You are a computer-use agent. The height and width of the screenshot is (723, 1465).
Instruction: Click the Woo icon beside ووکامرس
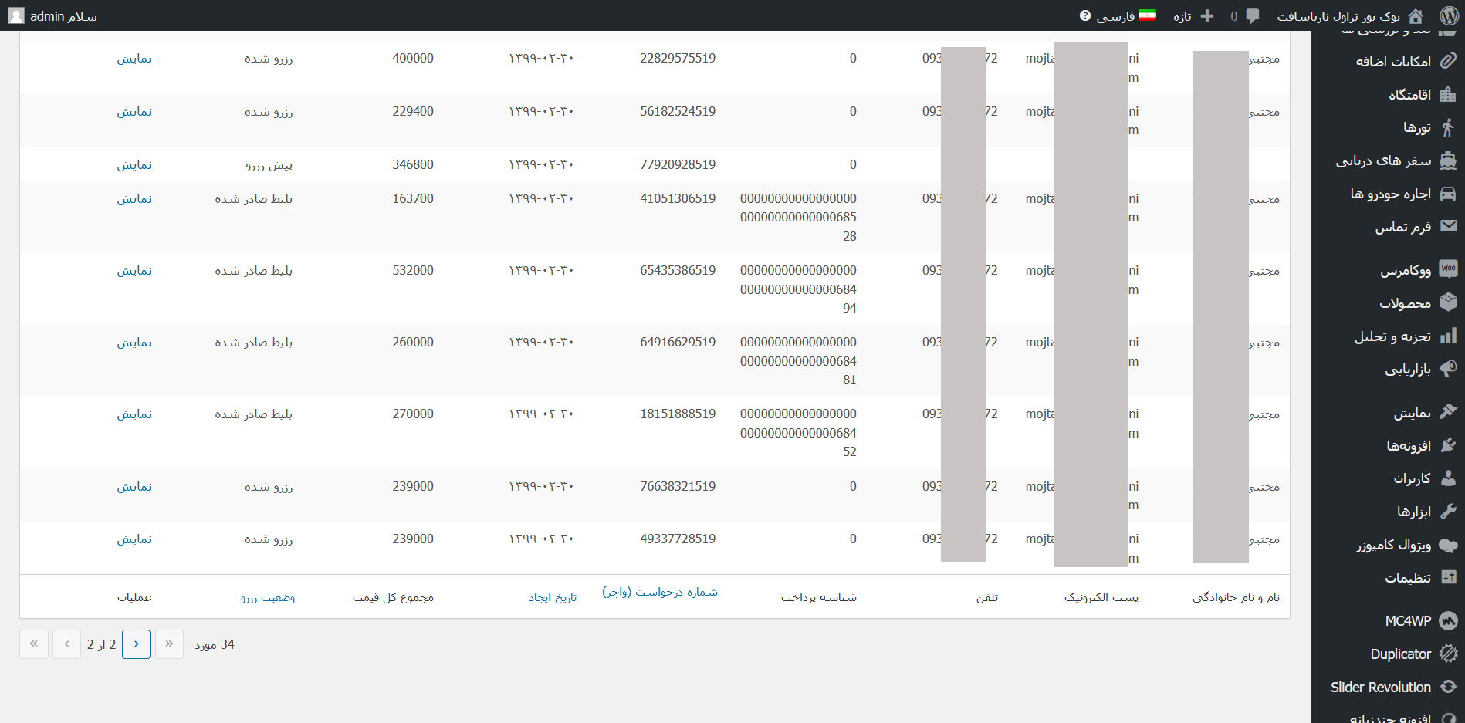click(1448, 269)
